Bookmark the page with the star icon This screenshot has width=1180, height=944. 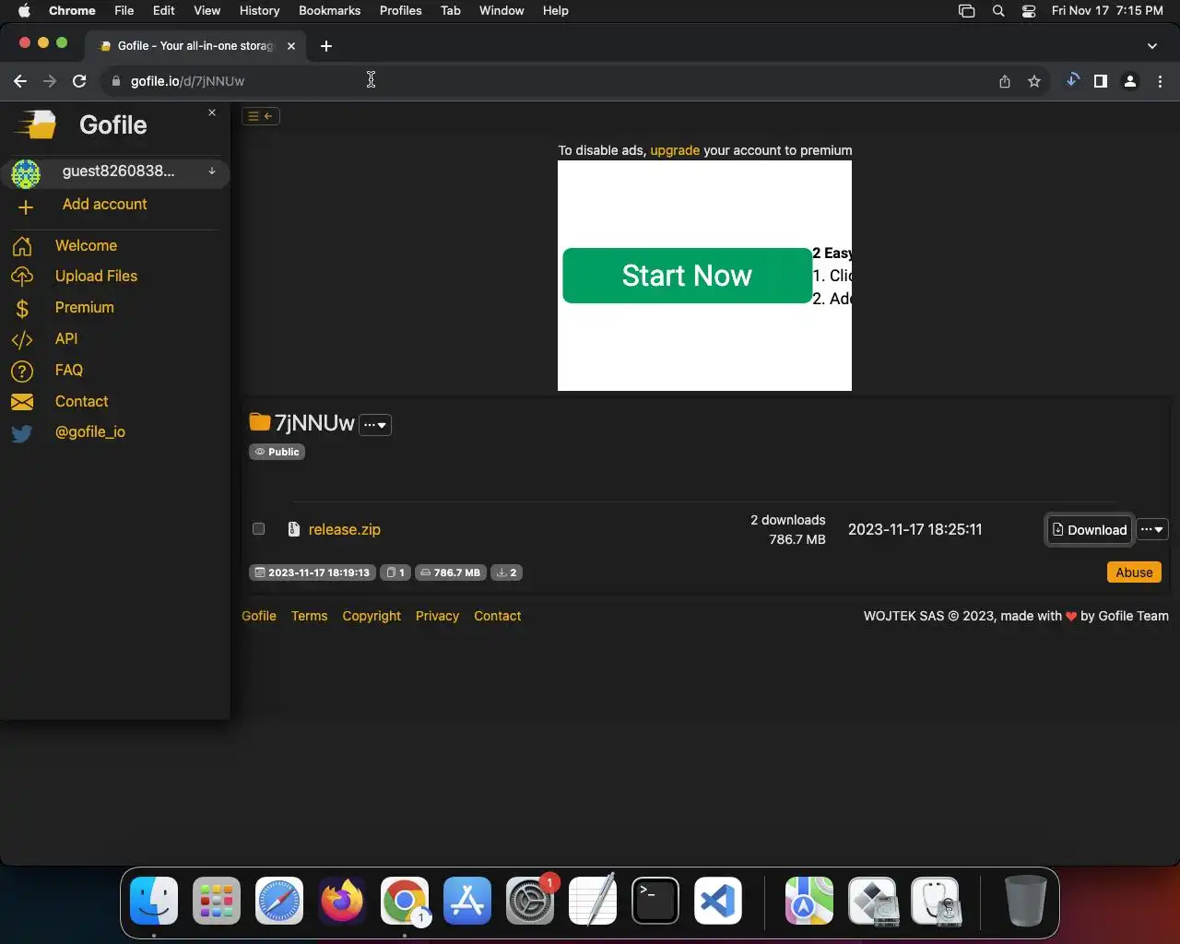[x=1034, y=81]
